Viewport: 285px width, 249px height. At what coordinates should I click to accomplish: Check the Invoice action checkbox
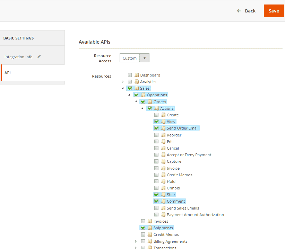(x=156, y=168)
